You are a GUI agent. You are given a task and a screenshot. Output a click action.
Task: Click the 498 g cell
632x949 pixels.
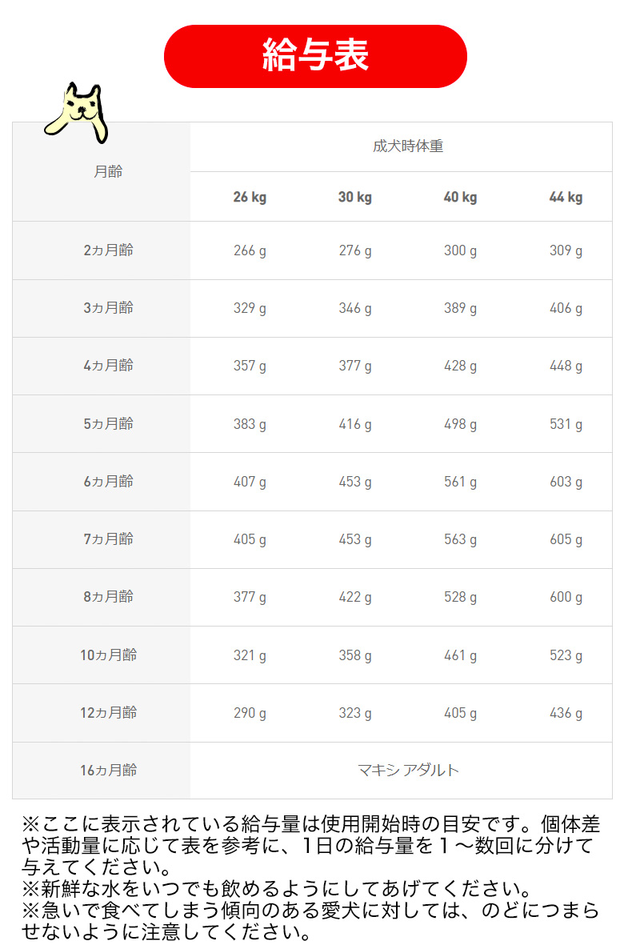(x=460, y=424)
